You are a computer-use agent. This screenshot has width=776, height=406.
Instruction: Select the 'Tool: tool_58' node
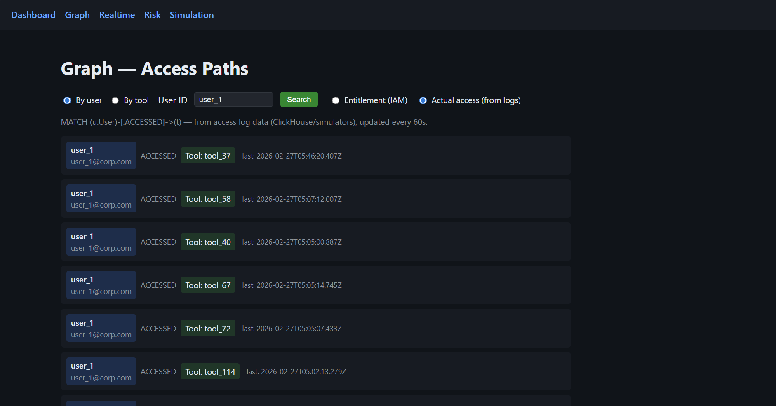[208, 198]
